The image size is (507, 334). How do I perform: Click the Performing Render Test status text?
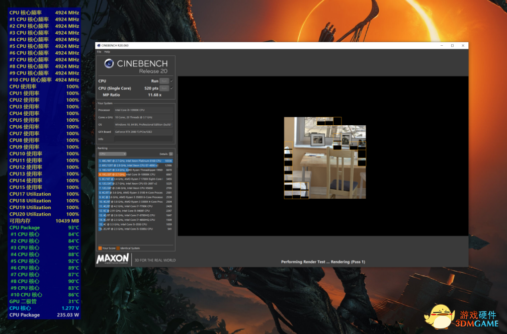coord(323,262)
